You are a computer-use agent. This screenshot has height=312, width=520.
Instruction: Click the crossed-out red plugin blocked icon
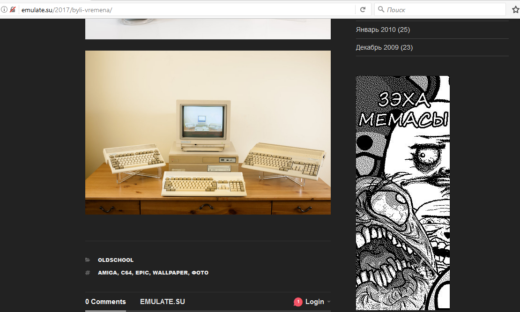click(13, 10)
